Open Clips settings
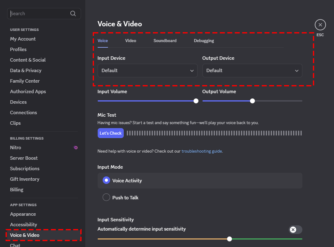The image size is (334, 247). (x=15, y=123)
